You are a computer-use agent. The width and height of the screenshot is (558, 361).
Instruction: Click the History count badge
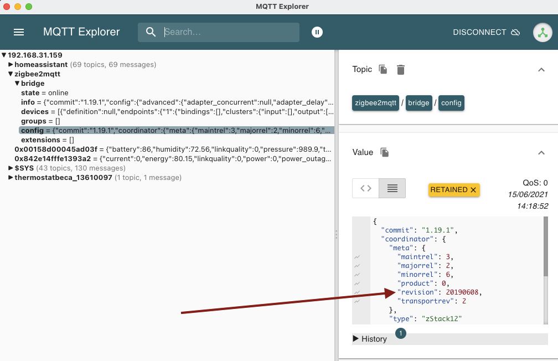tap(401, 333)
